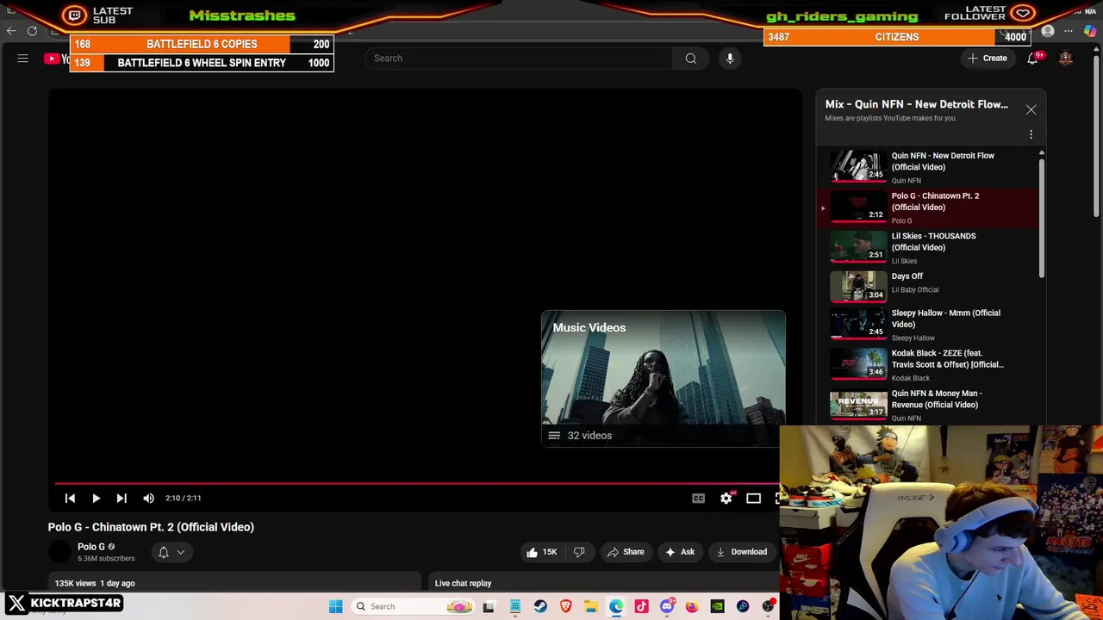Click the video title Chinatown Pt. 2 text
The width and height of the screenshot is (1103, 620).
click(x=151, y=527)
